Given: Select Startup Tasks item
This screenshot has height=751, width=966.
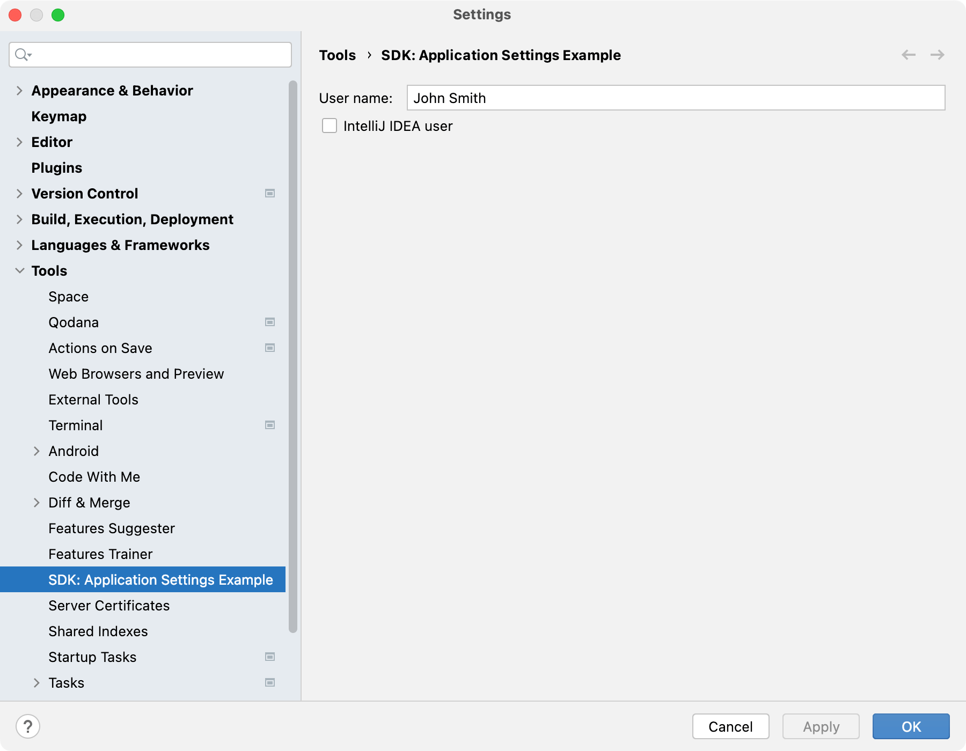Looking at the screenshot, I should (92, 657).
